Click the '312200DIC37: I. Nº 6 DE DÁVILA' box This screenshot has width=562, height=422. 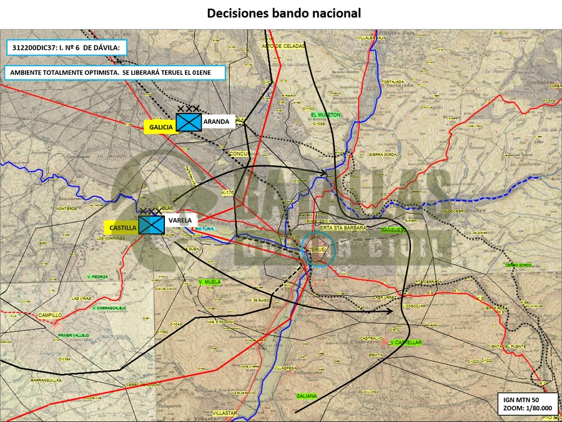(x=67, y=47)
